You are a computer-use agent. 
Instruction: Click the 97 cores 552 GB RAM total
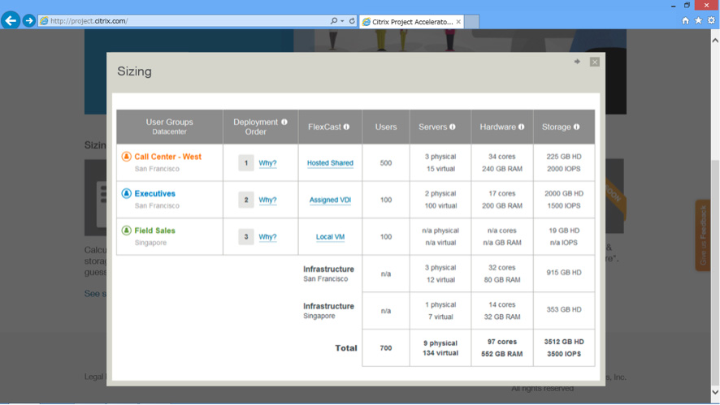pyautogui.click(x=502, y=348)
